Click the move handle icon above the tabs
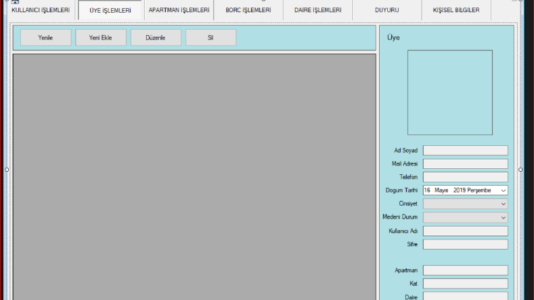The width and height of the screenshot is (534, 300). click(15, 2)
